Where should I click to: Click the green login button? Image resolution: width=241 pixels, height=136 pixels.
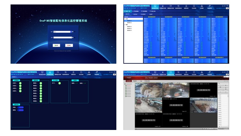pyautogui.click(x=56, y=45)
